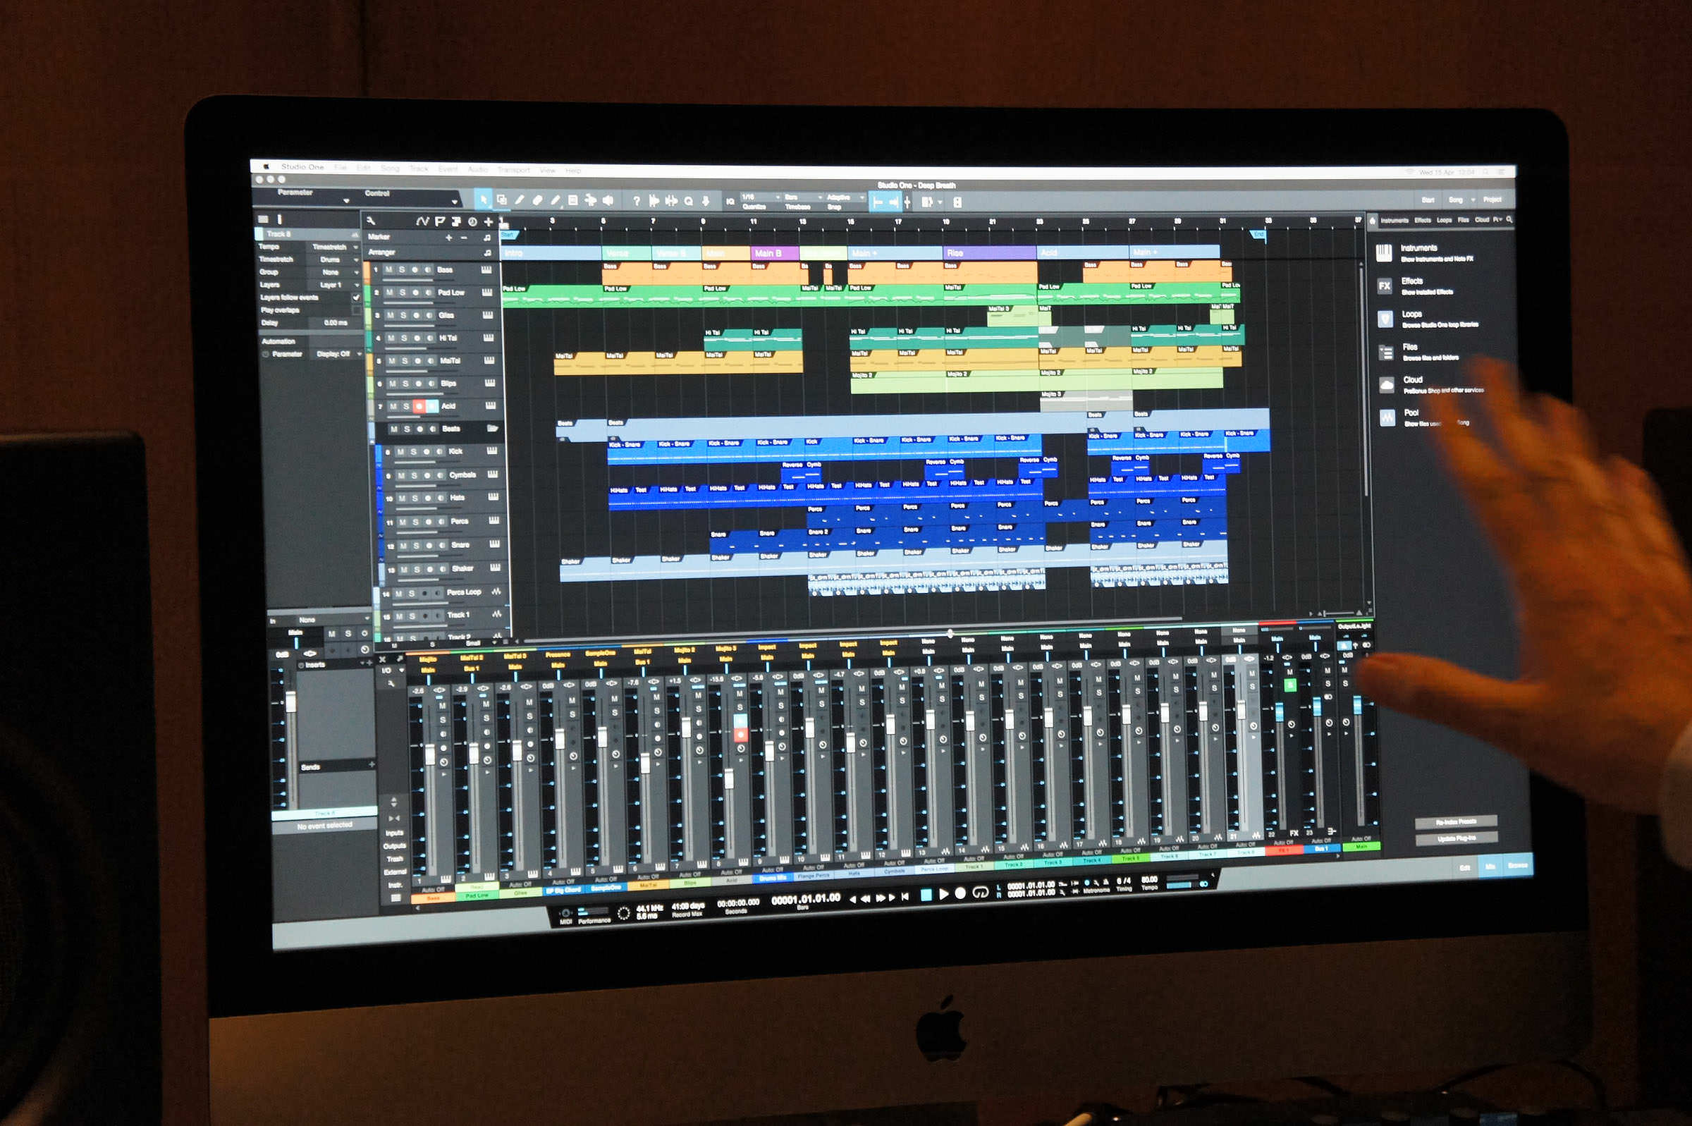
Task: Switch to Loops browser tab
Action: click(x=1444, y=220)
